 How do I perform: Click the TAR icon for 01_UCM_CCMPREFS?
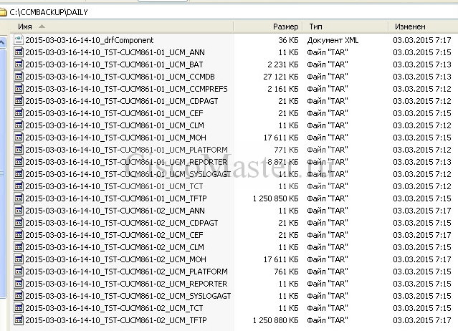click(x=19, y=89)
